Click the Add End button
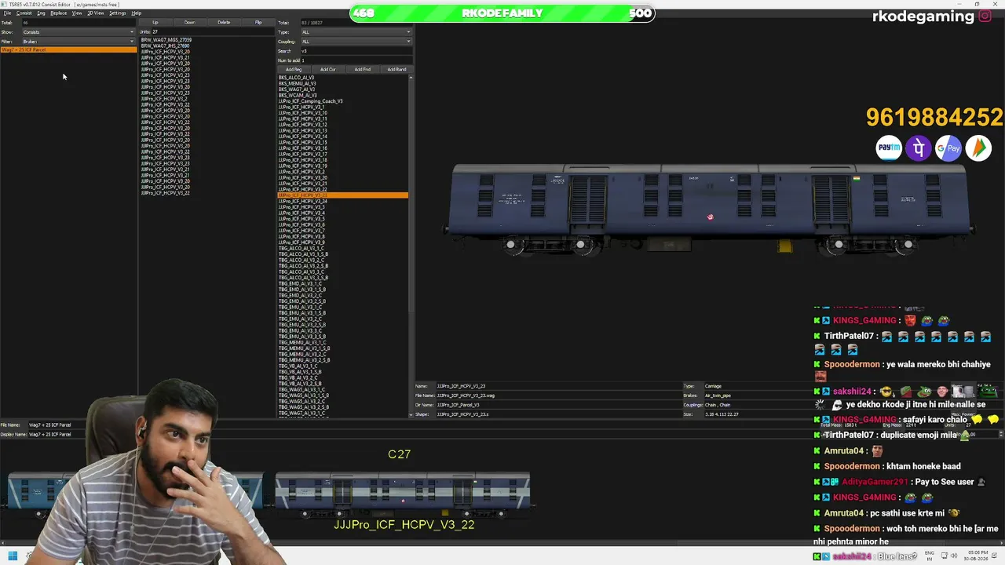 point(363,70)
